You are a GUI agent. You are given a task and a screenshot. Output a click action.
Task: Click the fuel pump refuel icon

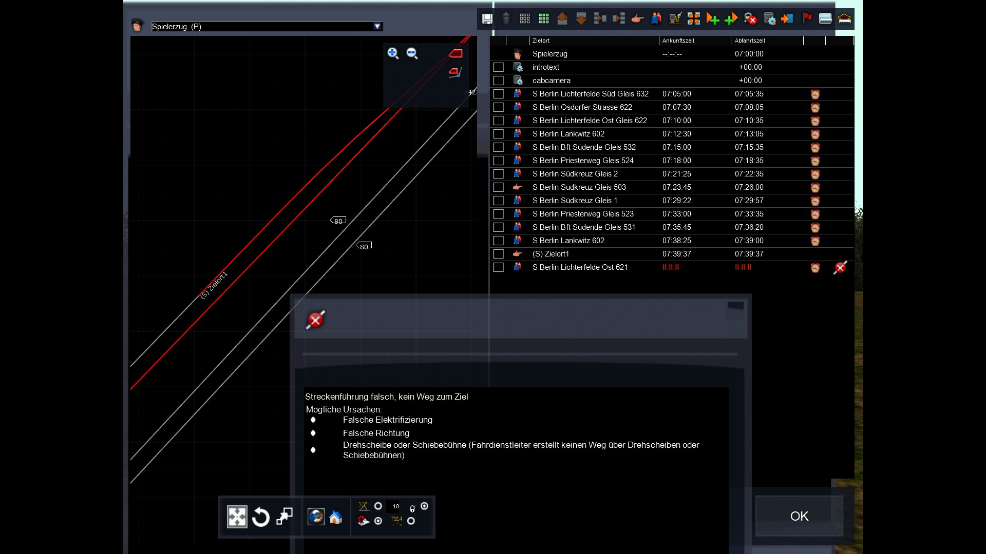[x=675, y=19]
